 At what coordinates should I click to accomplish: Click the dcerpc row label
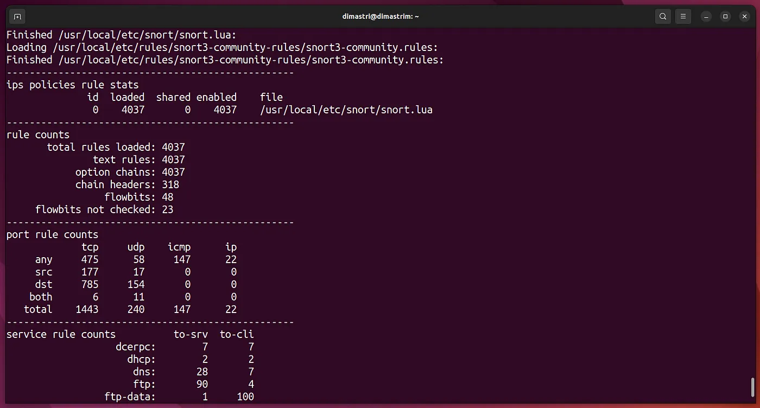[x=136, y=347]
